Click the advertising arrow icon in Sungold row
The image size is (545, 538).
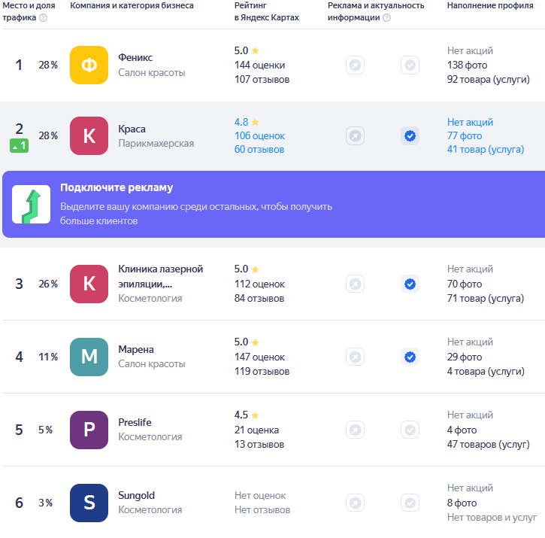(356, 503)
